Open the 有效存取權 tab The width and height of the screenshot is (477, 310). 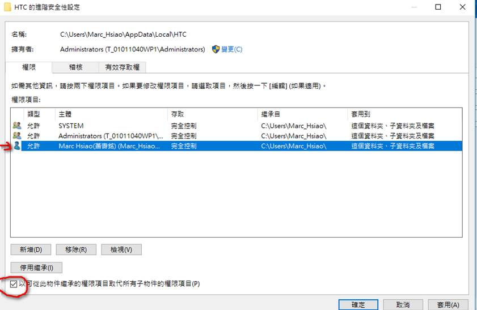(x=123, y=67)
